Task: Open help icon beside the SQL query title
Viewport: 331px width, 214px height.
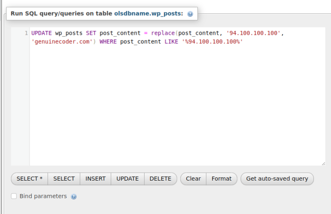Action: tap(190, 14)
